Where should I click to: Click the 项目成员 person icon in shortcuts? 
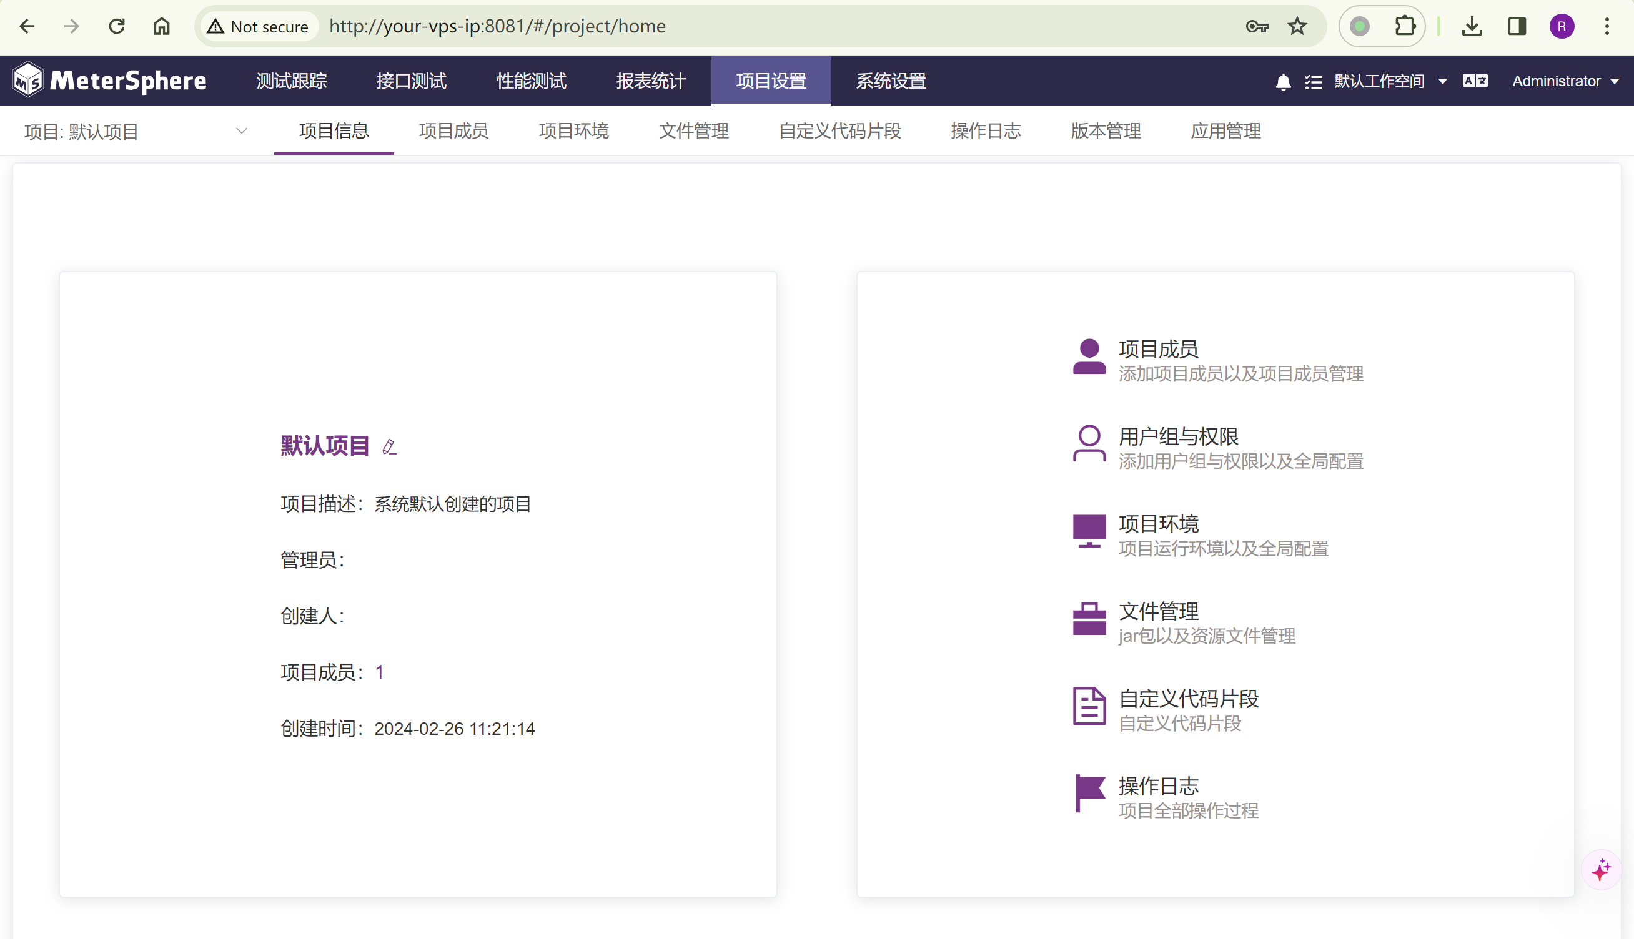1089,356
